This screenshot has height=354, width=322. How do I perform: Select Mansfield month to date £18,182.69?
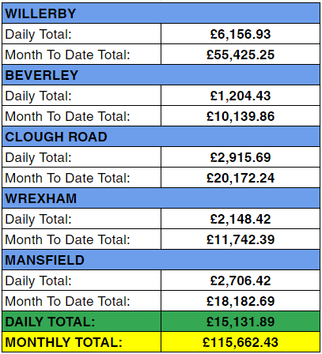pyautogui.click(x=241, y=301)
